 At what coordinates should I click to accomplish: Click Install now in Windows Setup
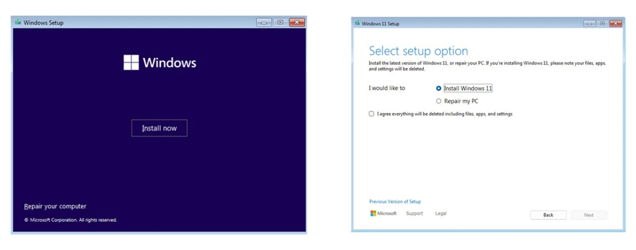(159, 128)
